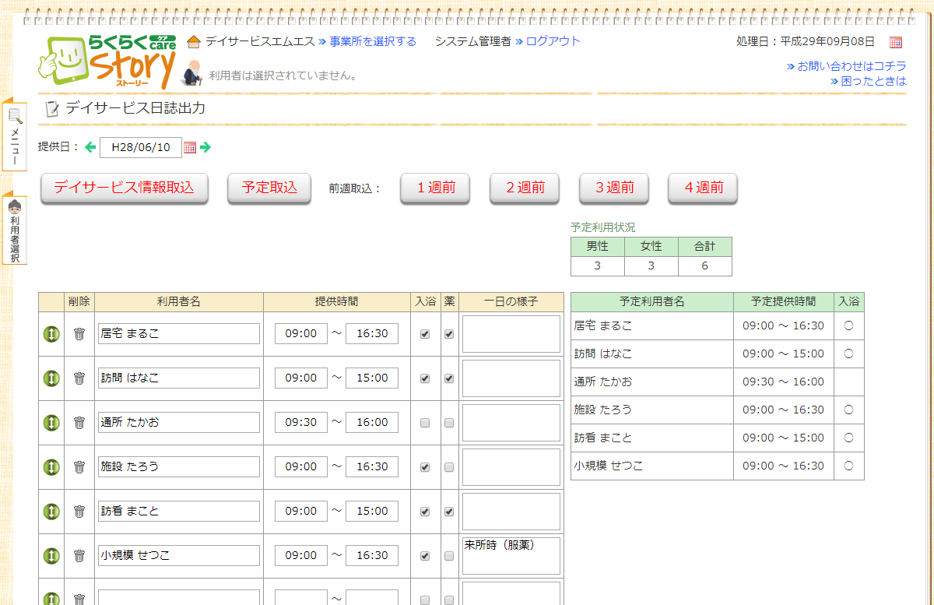Uncheck 入浴 for 訪問 はなこ
Image resolution: width=934 pixels, height=605 pixels.
point(425,378)
